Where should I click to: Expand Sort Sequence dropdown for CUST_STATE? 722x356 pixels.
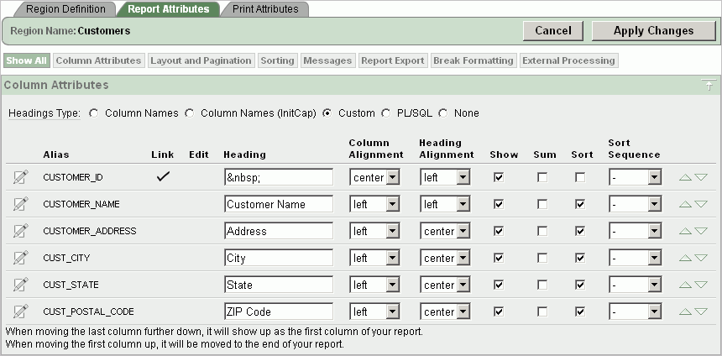tap(636, 285)
